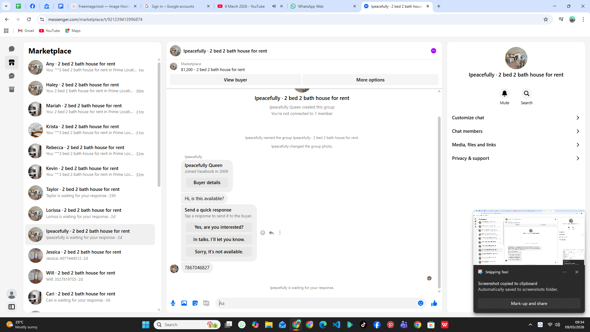Open the Chats bubble icon
This screenshot has width=590, height=332.
point(12,49)
